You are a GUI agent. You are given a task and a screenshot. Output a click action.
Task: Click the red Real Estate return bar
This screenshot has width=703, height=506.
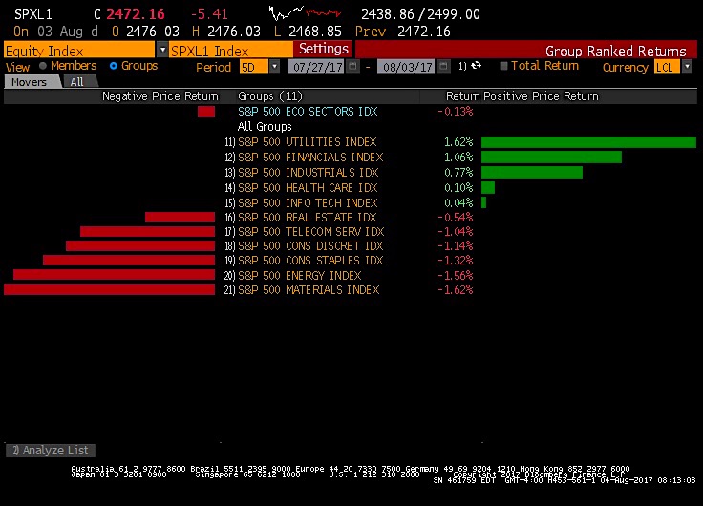pos(181,218)
